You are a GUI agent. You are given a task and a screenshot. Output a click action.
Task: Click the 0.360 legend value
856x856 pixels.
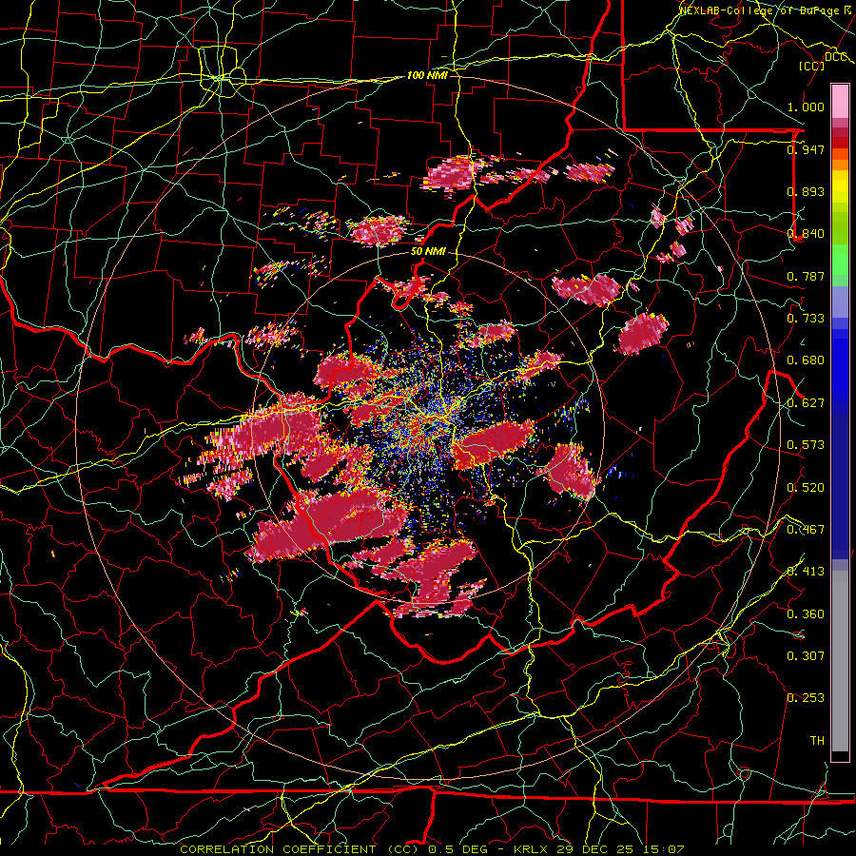[x=806, y=614]
